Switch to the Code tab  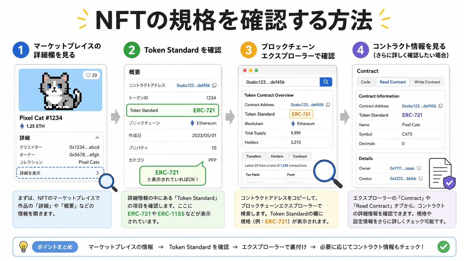[x=365, y=82]
